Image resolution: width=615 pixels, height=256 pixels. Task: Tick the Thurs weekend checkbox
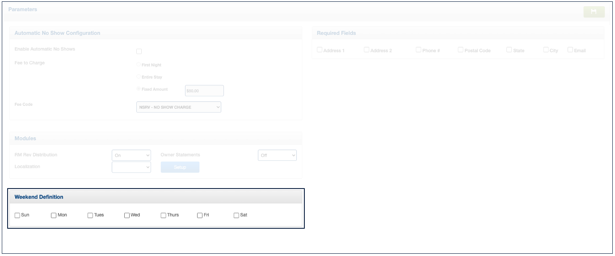point(164,215)
